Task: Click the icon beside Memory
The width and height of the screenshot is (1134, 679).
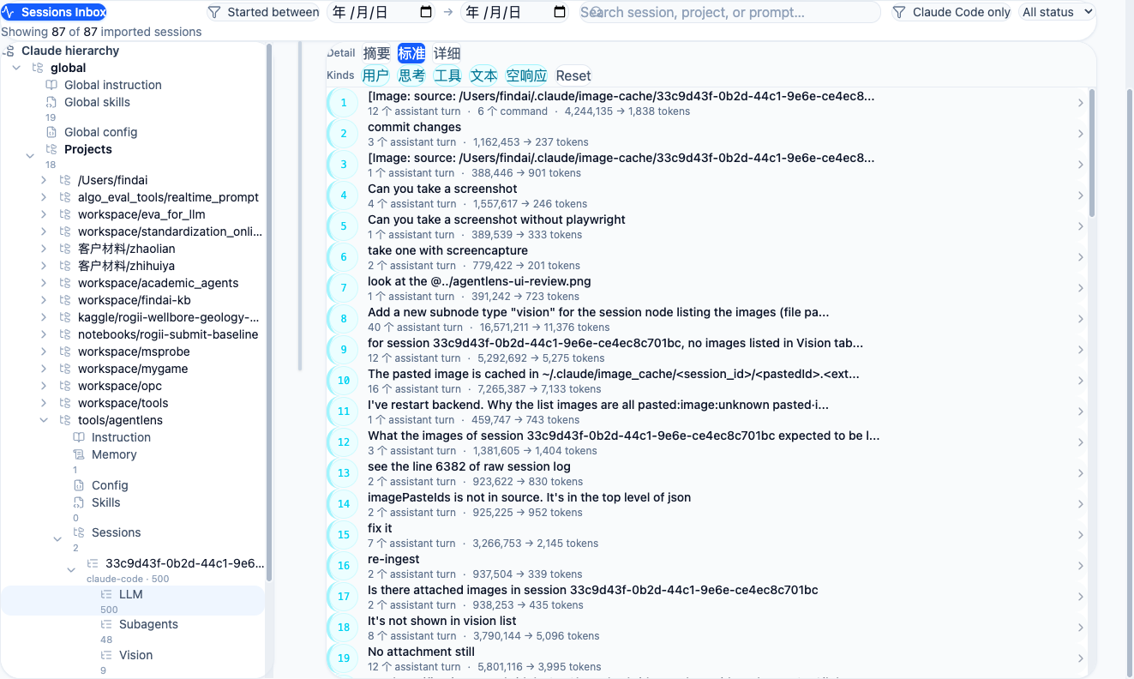Action: pos(79,454)
